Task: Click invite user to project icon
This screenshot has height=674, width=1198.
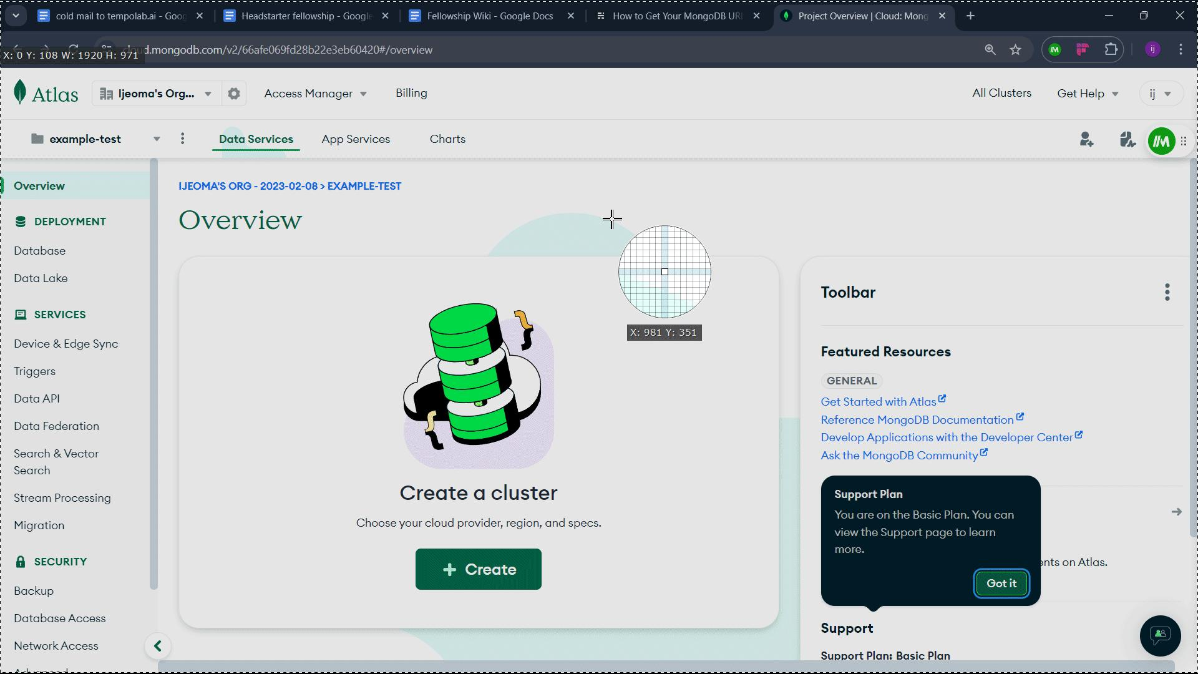Action: pyautogui.click(x=1086, y=139)
